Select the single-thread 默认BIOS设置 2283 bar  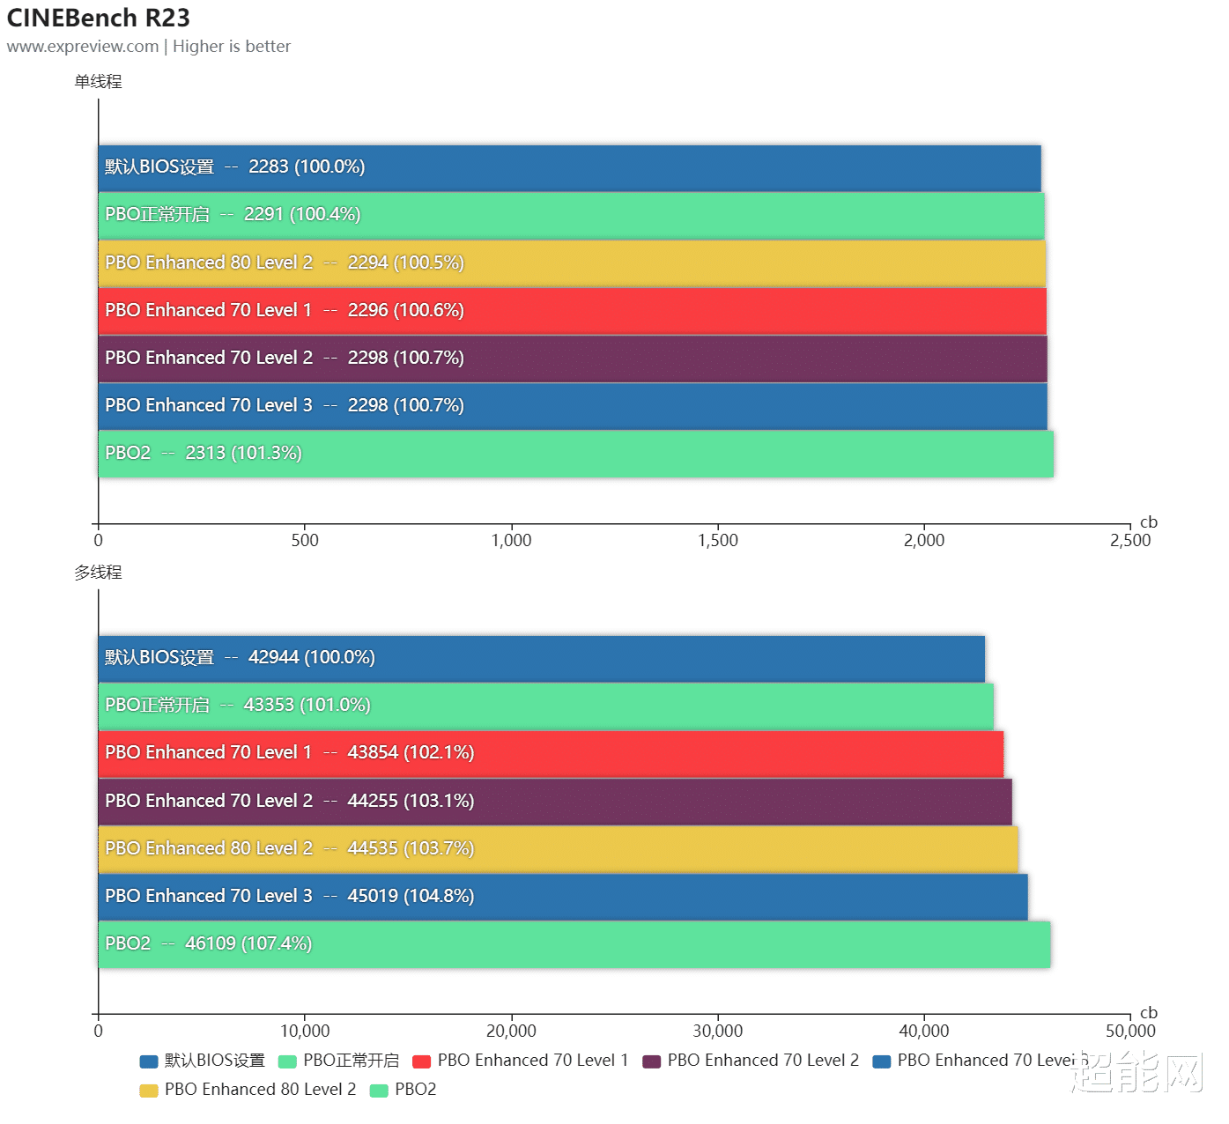(x=569, y=167)
